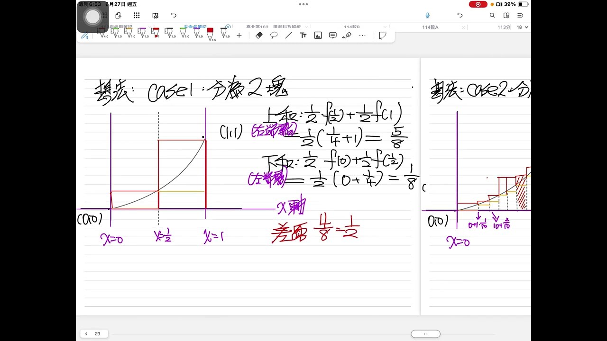This screenshot has height=341, width=607.
Task: Tap the undo arrow beside the microphone
Action: 460,16
